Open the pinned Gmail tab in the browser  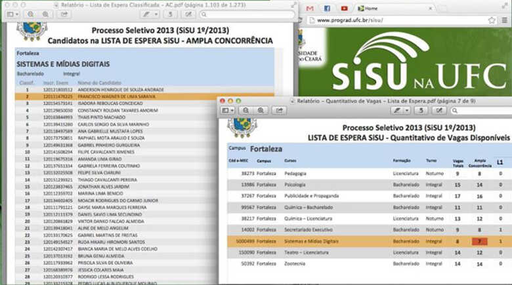click(x=310, y=9)
